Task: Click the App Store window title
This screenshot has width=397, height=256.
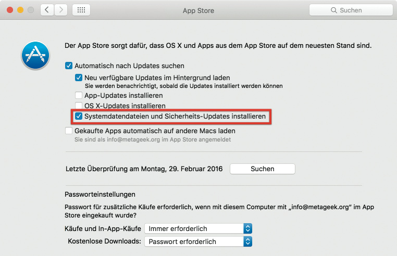Action: click(198, 10)
